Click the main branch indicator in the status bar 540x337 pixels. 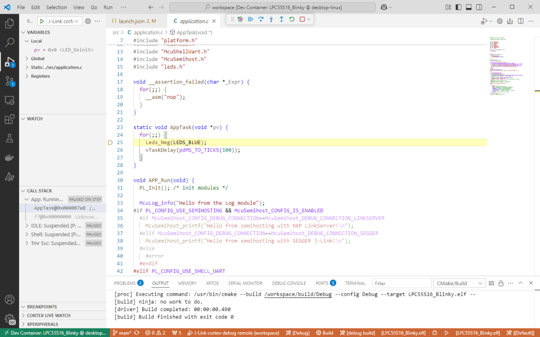(x=124, y=332)
